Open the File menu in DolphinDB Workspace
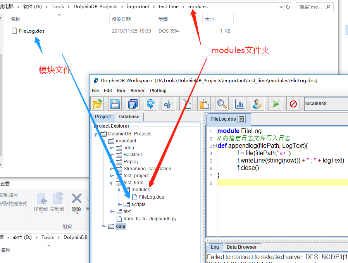Screen dimensions: 348x263 click(95, 91)
